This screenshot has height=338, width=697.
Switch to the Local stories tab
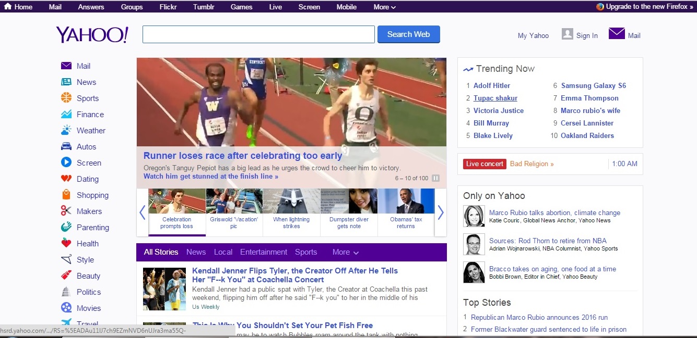pos(223,252)
